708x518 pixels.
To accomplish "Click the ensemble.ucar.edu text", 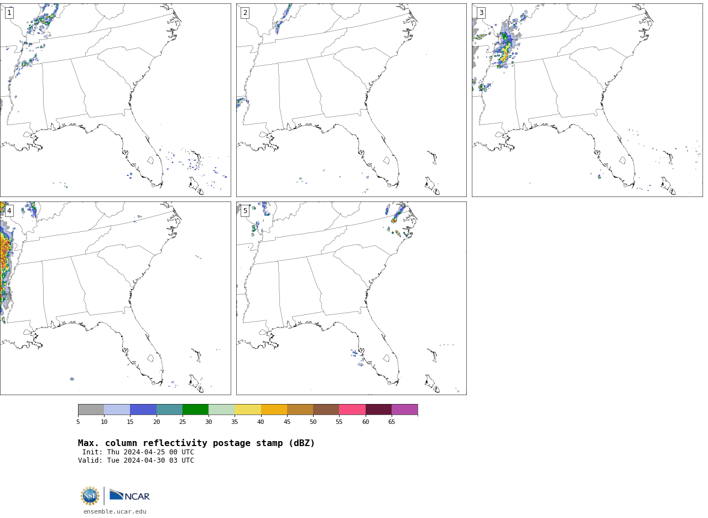I will (x=115, y=512).
